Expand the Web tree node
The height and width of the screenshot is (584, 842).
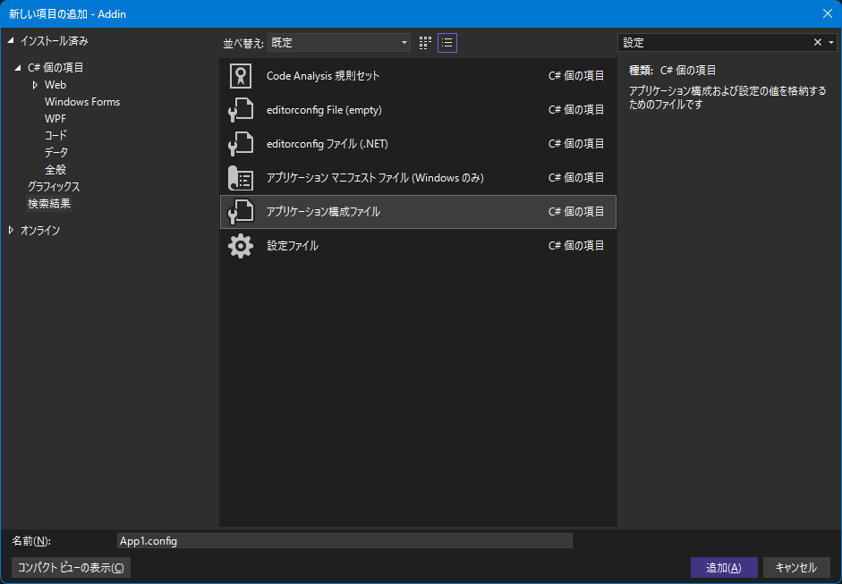(35, 85)
